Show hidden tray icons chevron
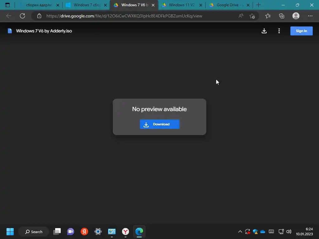This screenshot has height=239, width=319. [240, 232]
